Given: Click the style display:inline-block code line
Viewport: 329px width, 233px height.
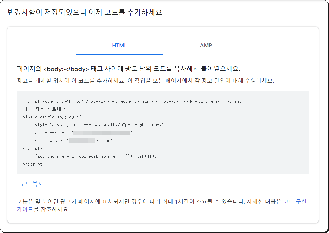Looking at the screenshot, I should tap(99, 125).
